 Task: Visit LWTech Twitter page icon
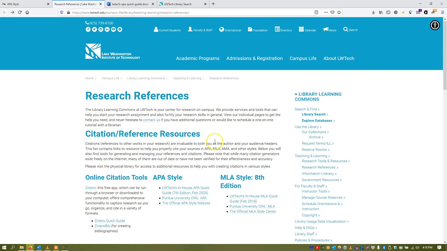[94, 29]
